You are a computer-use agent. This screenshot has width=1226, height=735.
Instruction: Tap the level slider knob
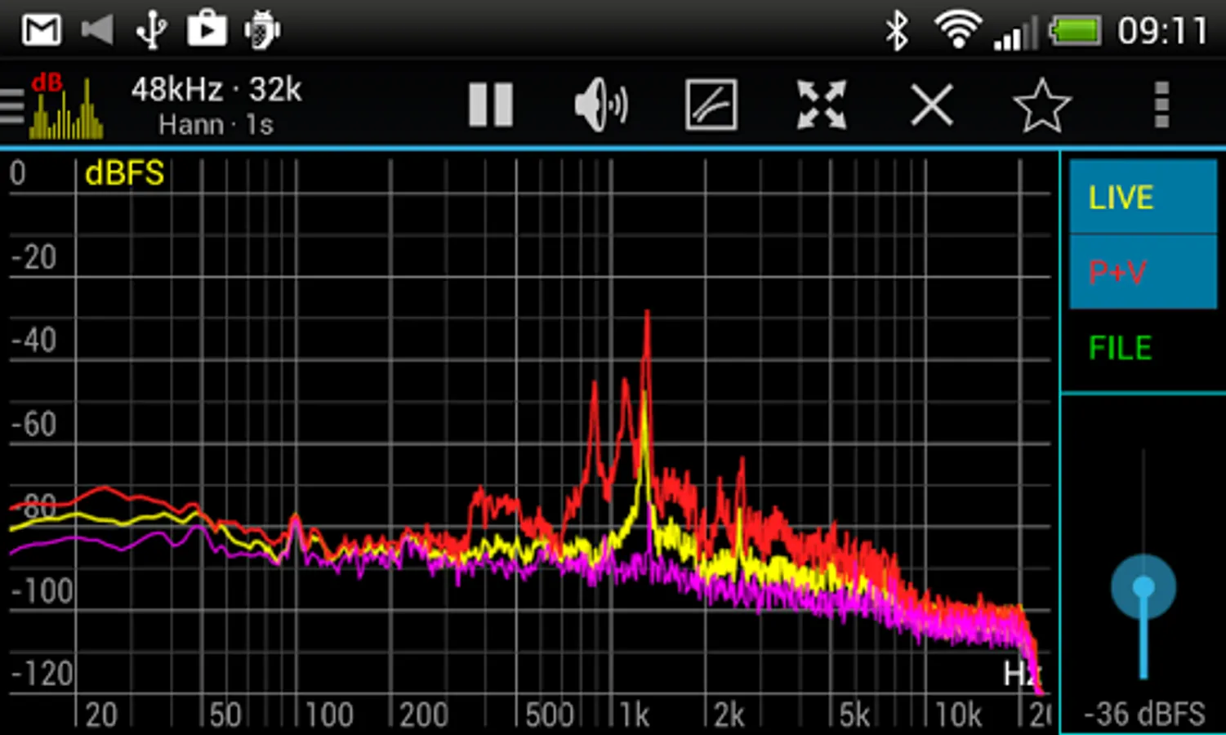pyautogui.click(x=1144, y=586)
